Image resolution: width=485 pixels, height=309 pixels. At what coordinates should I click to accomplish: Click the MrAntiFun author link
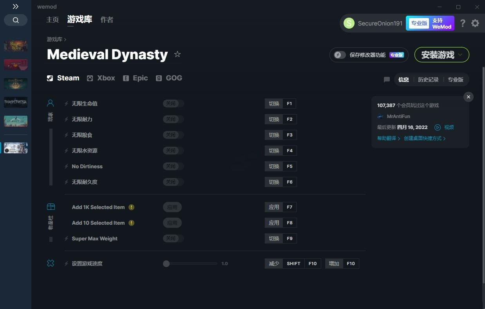[x=398, y=116]
